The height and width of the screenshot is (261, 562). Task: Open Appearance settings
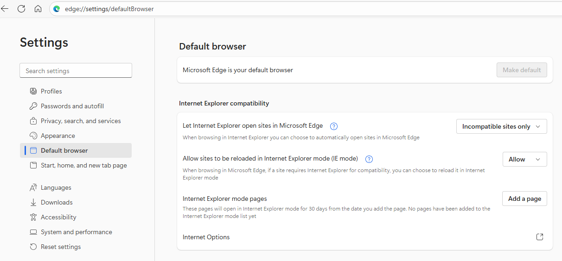coord(76,136)
